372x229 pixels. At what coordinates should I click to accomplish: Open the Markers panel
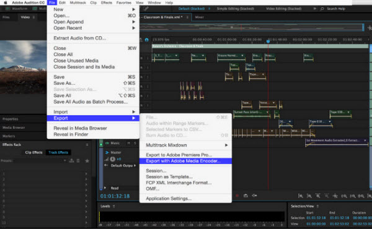click(9, 136)
